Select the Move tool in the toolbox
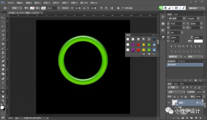This screenshot has height=120, width=207. click(3, 18)
